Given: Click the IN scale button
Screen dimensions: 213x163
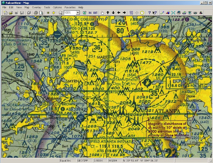Looking at the screenshot, I should [90, 13].
